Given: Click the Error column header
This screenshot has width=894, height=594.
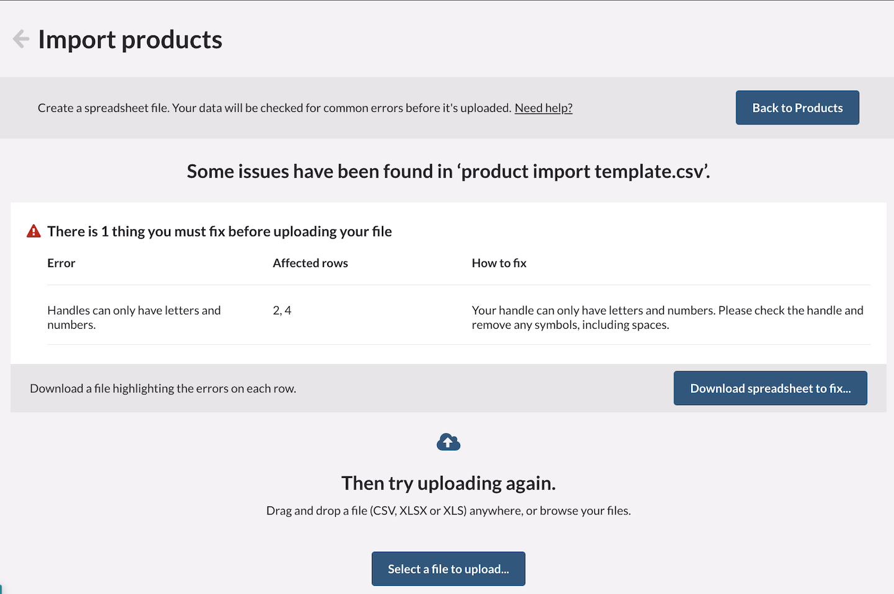Looking at the screenshot, I should 61,263.
